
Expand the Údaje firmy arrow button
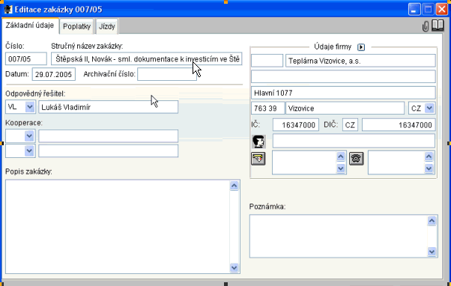click(x=361, y=47)
